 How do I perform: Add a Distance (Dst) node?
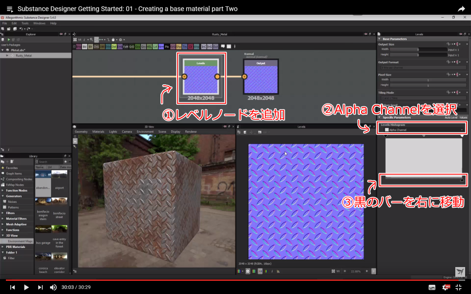pos(114,47)
